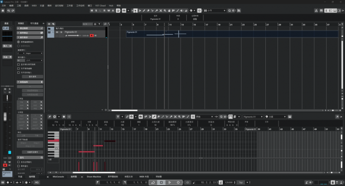
Task: Select the Erase tool in Key Editor toolbar
Action: click(x=158, y=117)
